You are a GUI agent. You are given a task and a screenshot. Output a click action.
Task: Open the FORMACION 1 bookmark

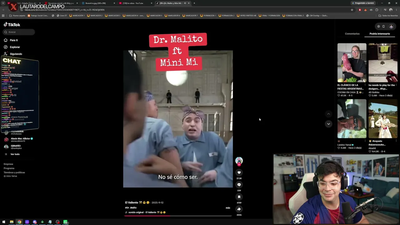(208, 16)
